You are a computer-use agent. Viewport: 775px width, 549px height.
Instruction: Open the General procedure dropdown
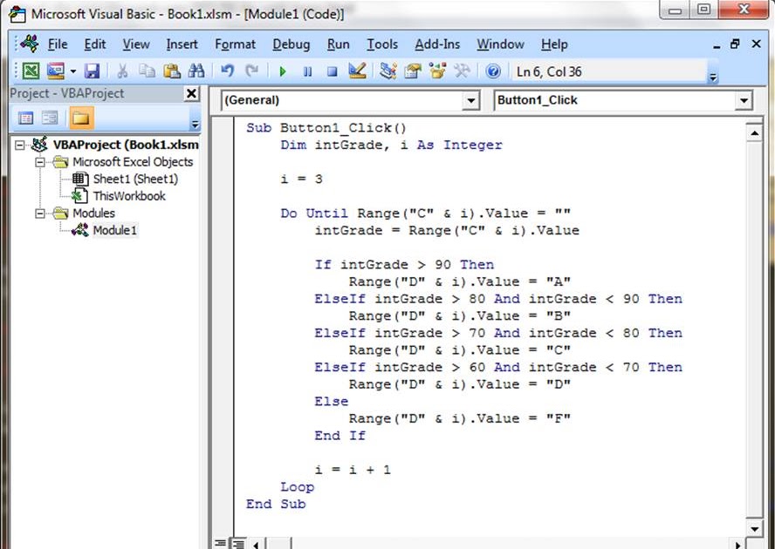tap(471, 100)
